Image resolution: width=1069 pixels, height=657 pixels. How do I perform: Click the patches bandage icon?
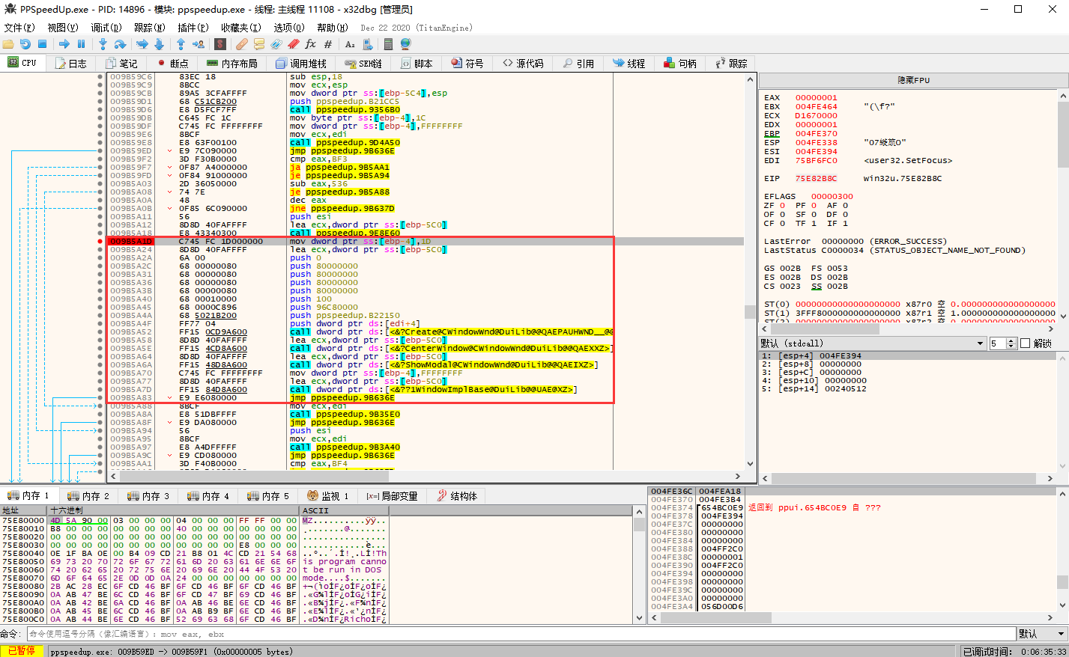241,44
